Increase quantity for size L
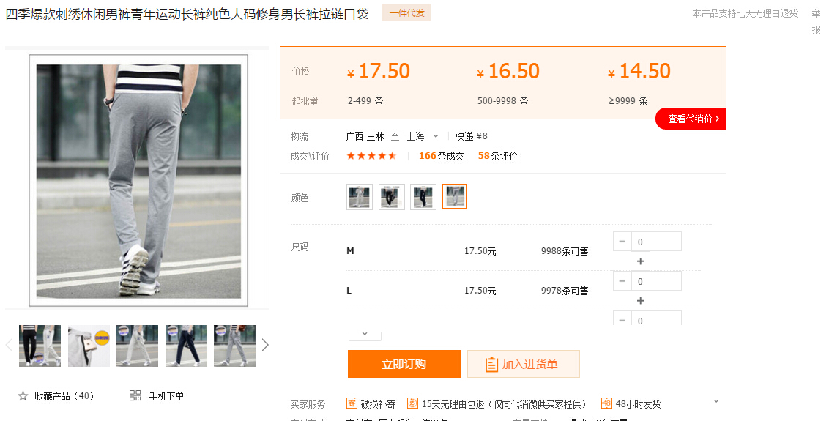Screen dimensions: 829x421 point(640,301)
